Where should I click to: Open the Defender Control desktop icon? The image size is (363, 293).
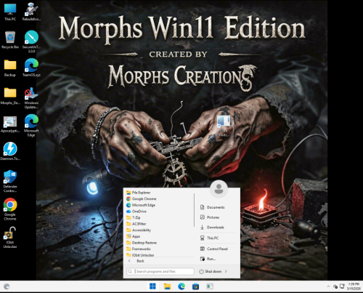[x=10, y=181]
